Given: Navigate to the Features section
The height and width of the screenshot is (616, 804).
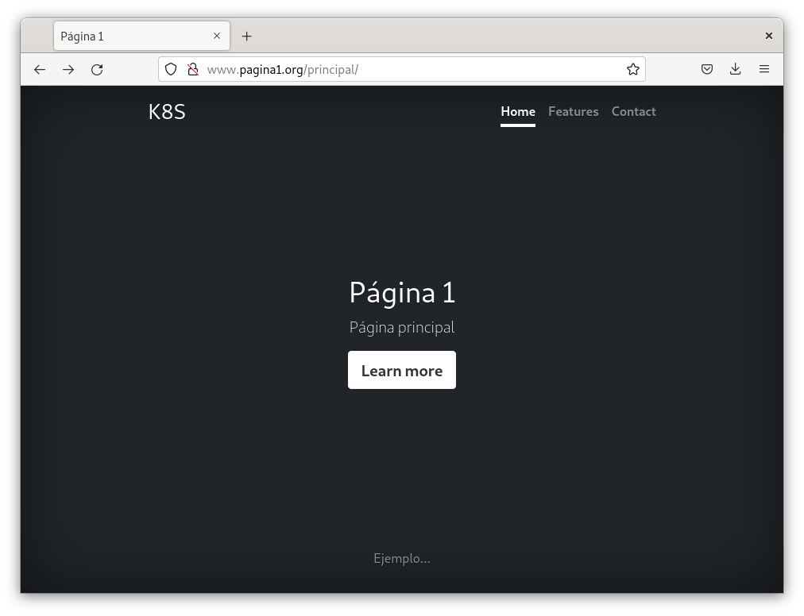Looking at the screenshot, I should (x=573, y=112).
